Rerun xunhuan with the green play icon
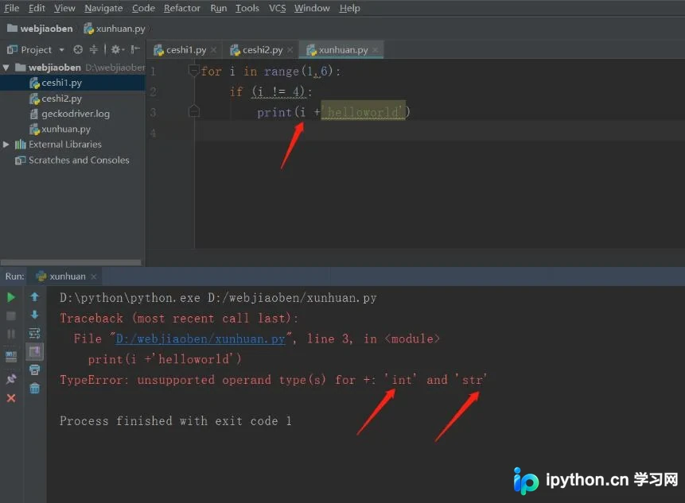 [x=11, y=297]
